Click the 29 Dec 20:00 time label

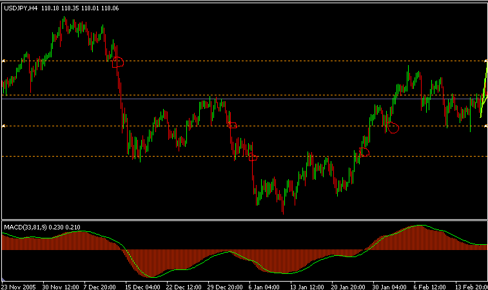pyautogui.click(x=225, y=287)
